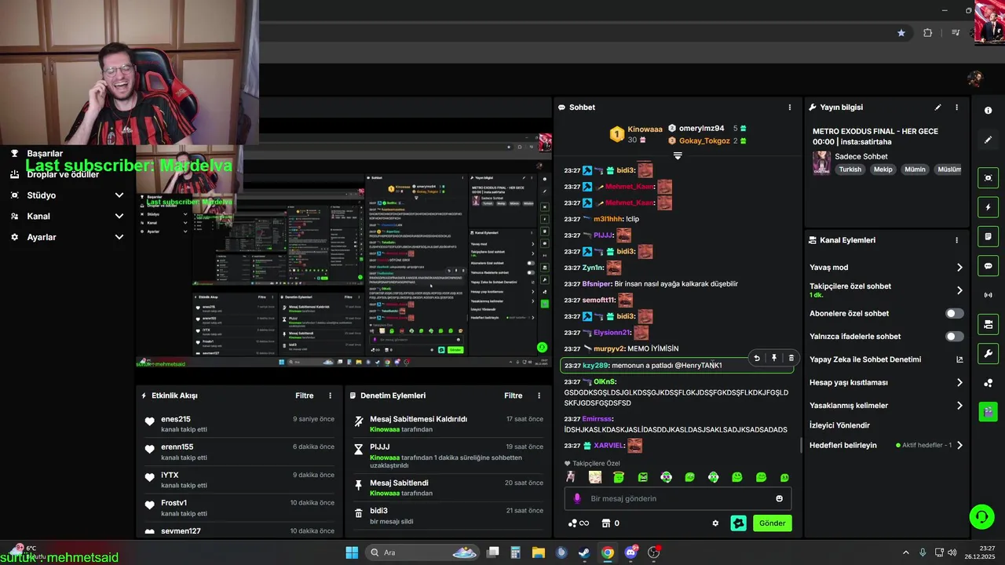This screenshot has height=565, width=1005.
Task: Click the three-dots cluster icon in sidebar
Action: tap(988, 383)
